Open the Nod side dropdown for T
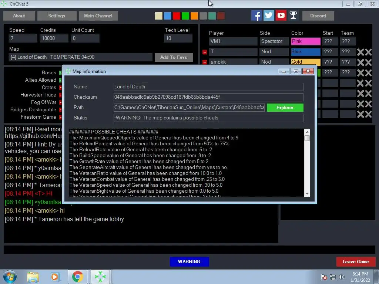Screen dimensions: 379x284 point(274,52)
